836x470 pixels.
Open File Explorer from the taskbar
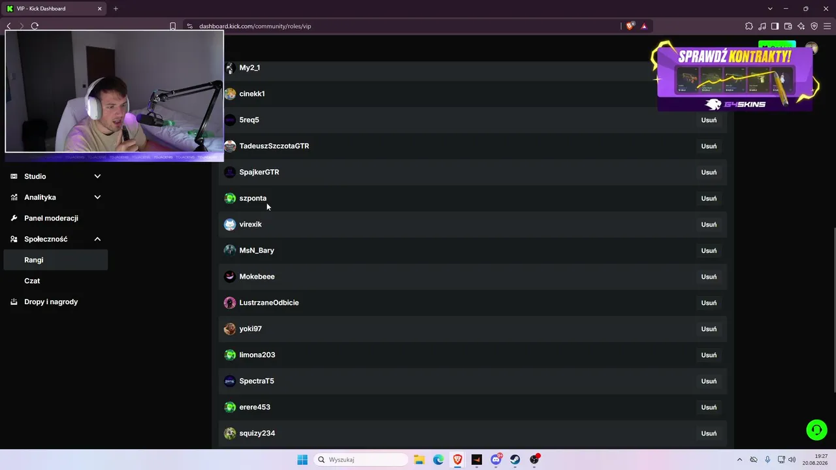419,460
